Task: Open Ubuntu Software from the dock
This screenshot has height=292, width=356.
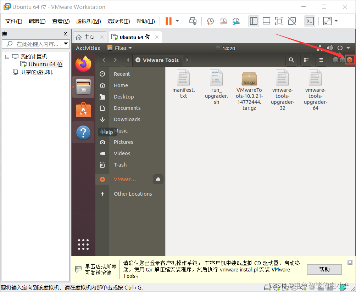Action: pos(83,109)
